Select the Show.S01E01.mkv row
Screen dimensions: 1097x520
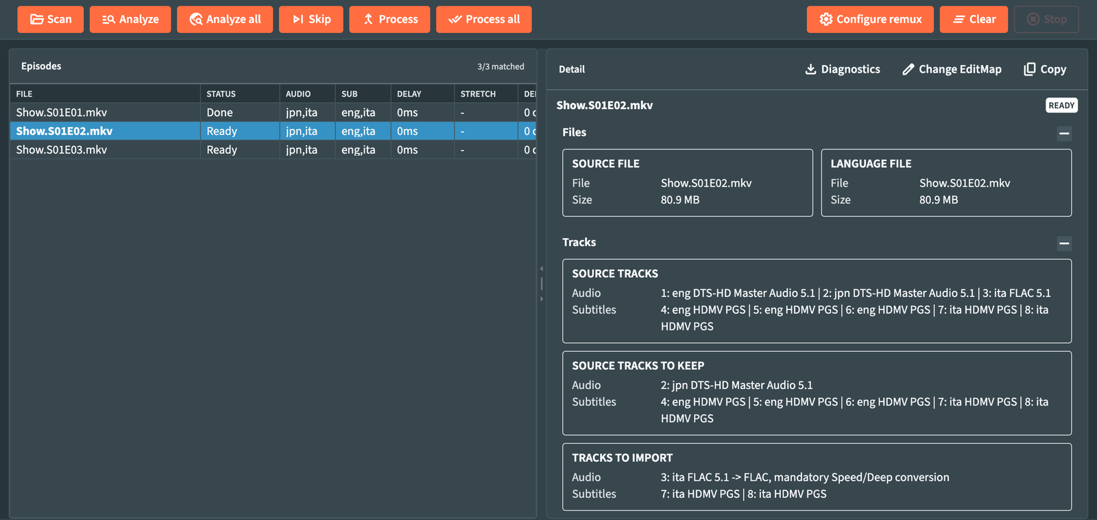click(x=273, y=113)
